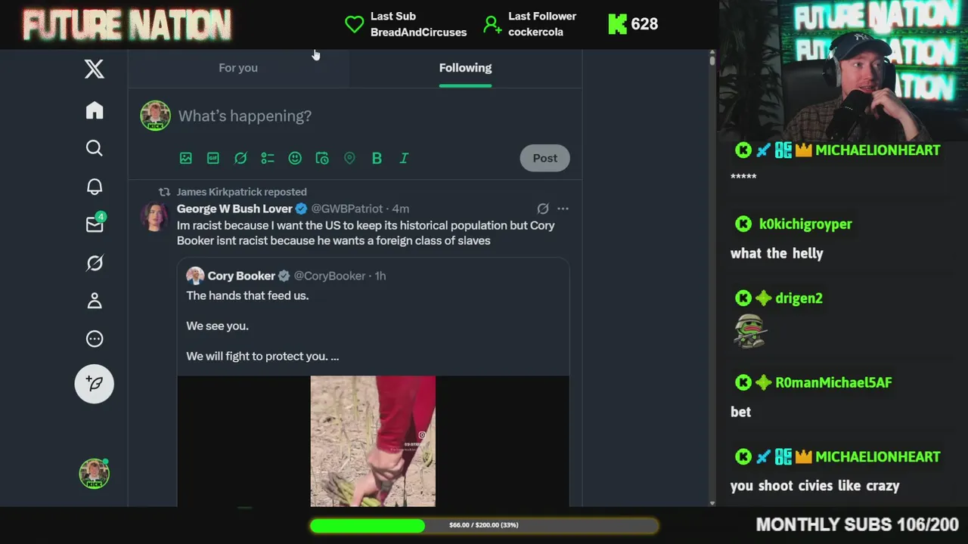968x544 pixels.
Task: Click George W Bush Lover avatar
Action: click(x=155, y=216)
